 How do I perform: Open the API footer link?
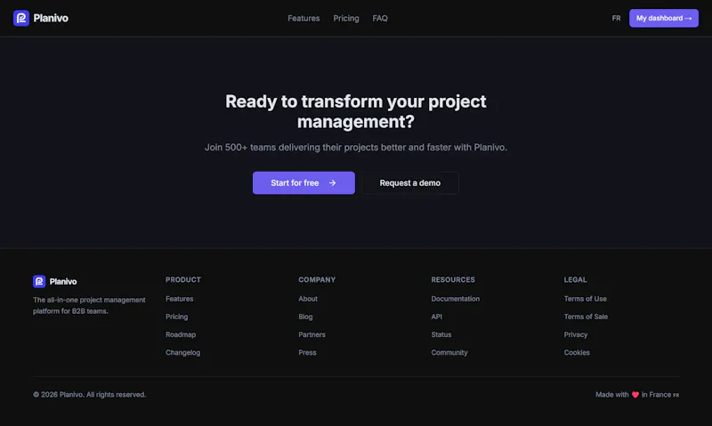click(x=436, y=317)
